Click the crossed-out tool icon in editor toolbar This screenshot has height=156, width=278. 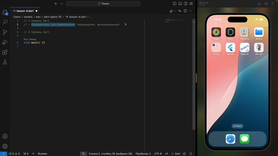[179, 11]
